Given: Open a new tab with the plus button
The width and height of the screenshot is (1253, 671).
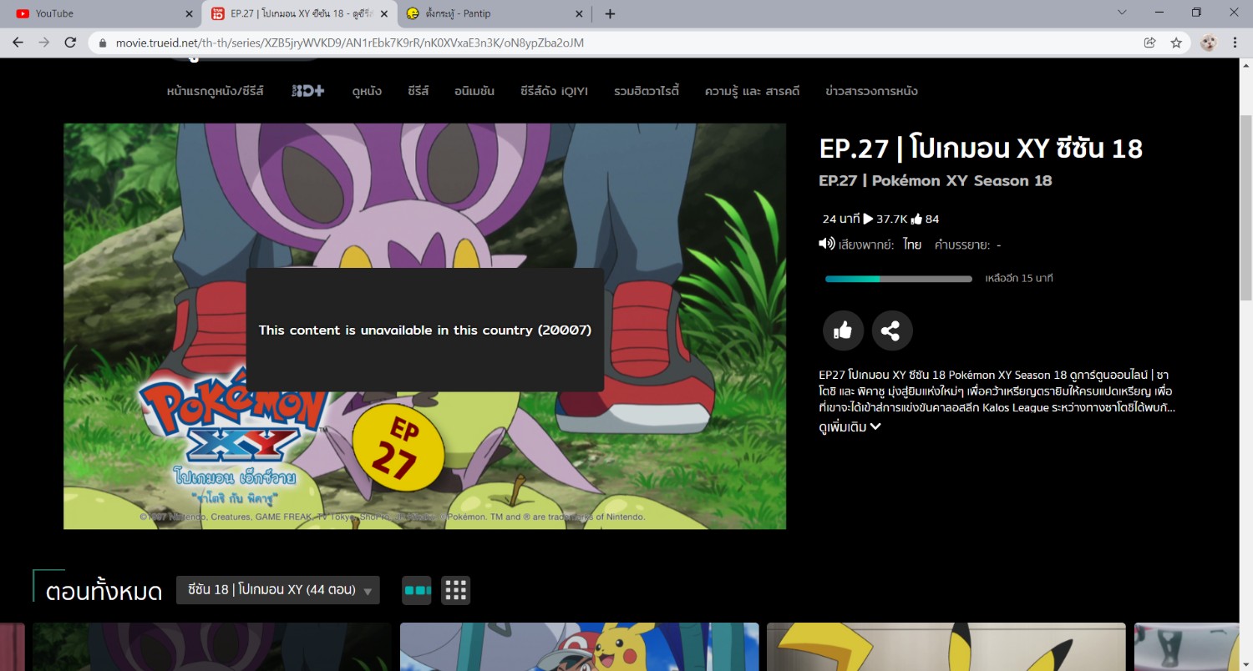Looking at the screenshot, I should (x=610, y=13).
